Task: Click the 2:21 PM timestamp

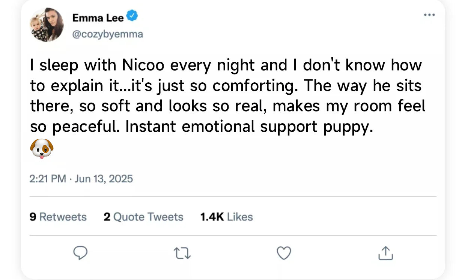Action: pos(48,179)
